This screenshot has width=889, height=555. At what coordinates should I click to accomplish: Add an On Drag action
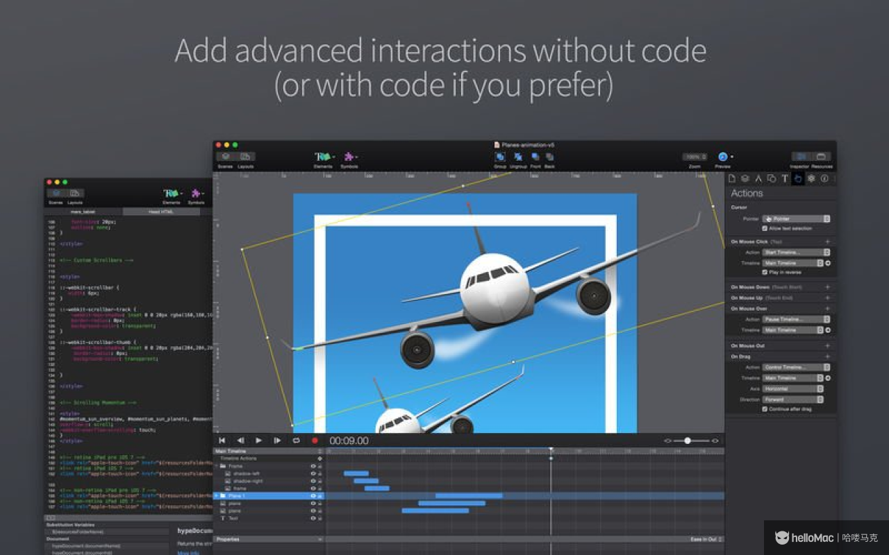tap(827, 357)
